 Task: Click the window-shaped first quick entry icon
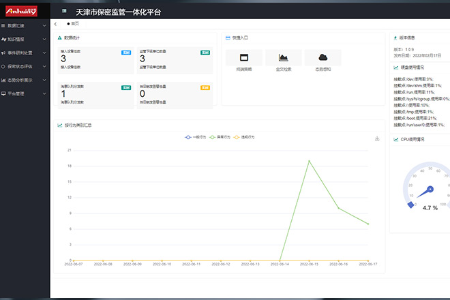243,58
